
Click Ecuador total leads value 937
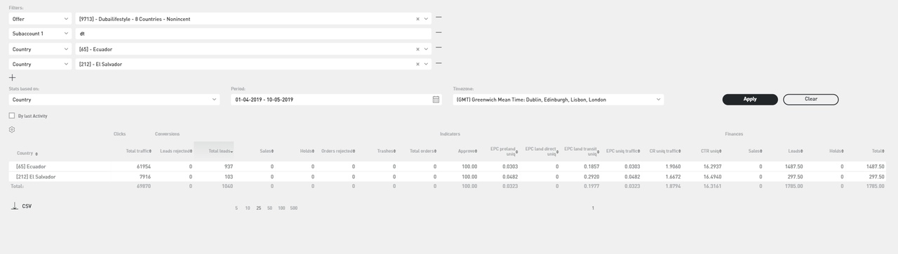pos(228,166)
